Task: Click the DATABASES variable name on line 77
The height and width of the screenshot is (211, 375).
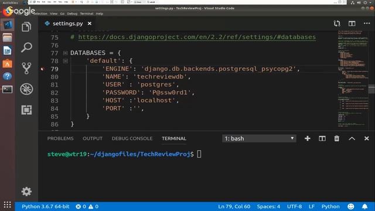Action: (x=88, y=53)
